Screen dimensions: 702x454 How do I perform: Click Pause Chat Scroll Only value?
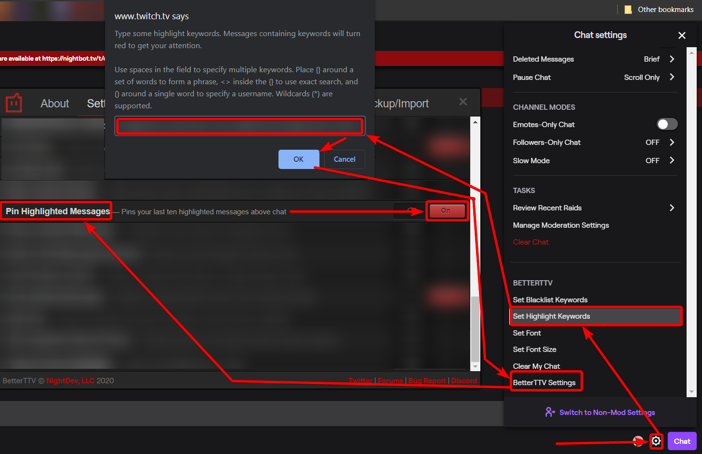642,77
